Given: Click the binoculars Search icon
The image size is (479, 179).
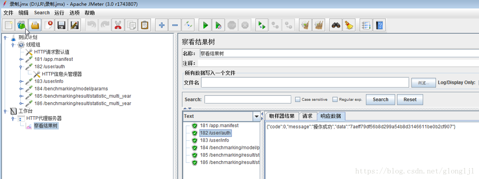Looking at the screenshot, I should tap(336, 25).
